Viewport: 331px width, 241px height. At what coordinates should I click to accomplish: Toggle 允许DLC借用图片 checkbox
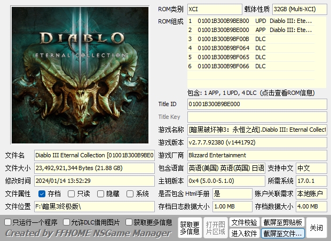pyautogui.click(x=67, y=222)
